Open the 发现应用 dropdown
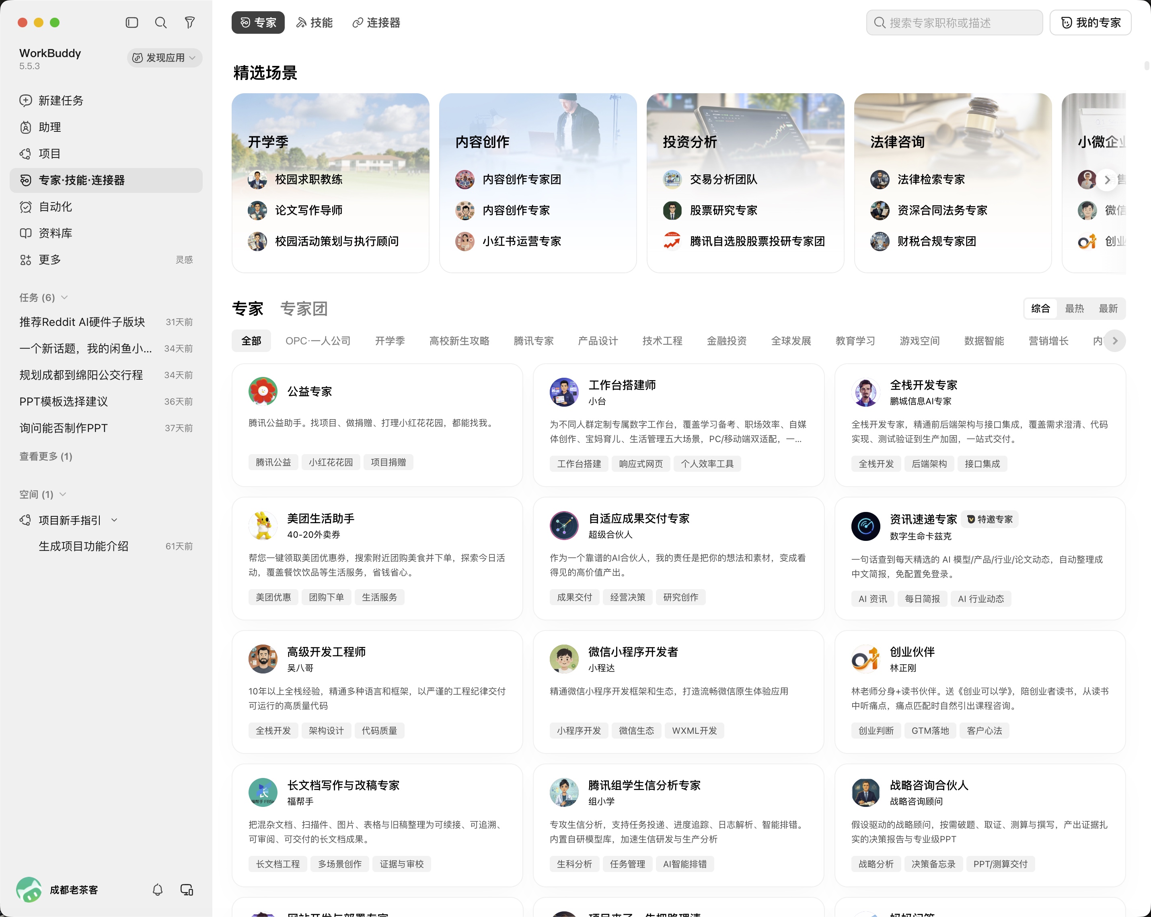This screenshot has height=917, width=1151. coord(164,57)
